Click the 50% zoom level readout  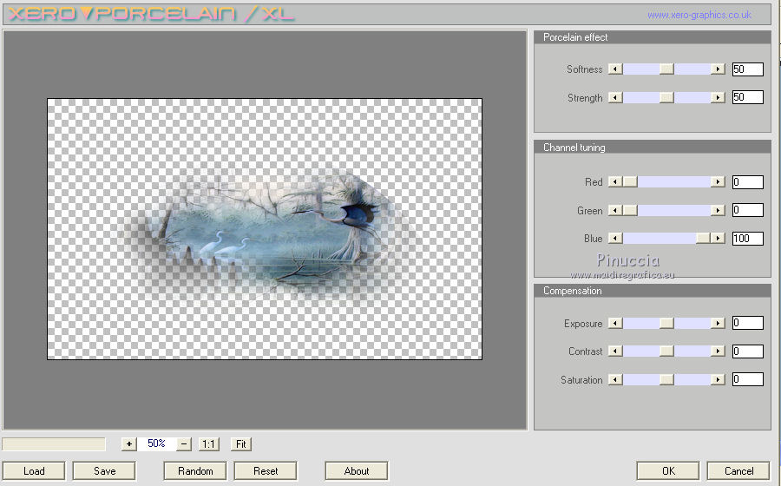[x=156, y=443]
